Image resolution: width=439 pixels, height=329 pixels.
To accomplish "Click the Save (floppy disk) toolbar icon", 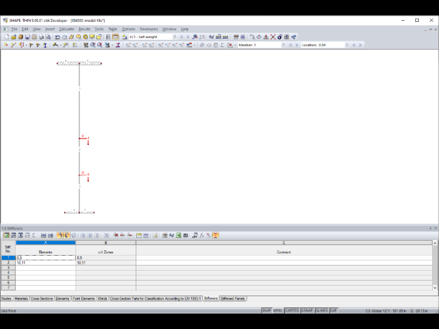I will coord(27,37).
